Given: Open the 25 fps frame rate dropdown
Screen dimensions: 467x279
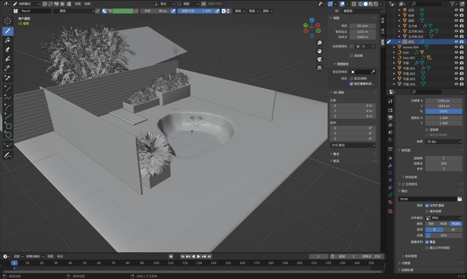Looking at the screenshot, I should coord(444,142).
